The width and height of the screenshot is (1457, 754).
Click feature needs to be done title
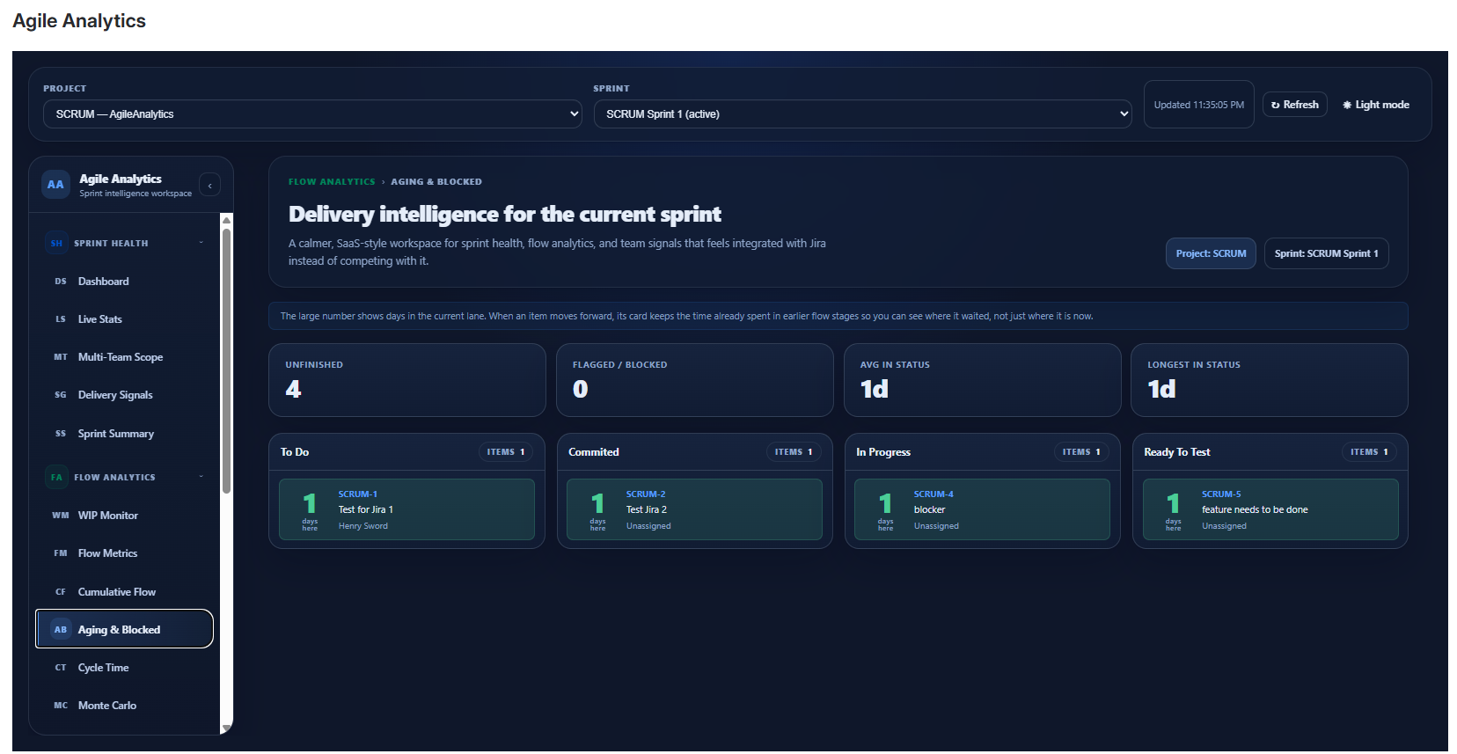tap(1255, 509)
